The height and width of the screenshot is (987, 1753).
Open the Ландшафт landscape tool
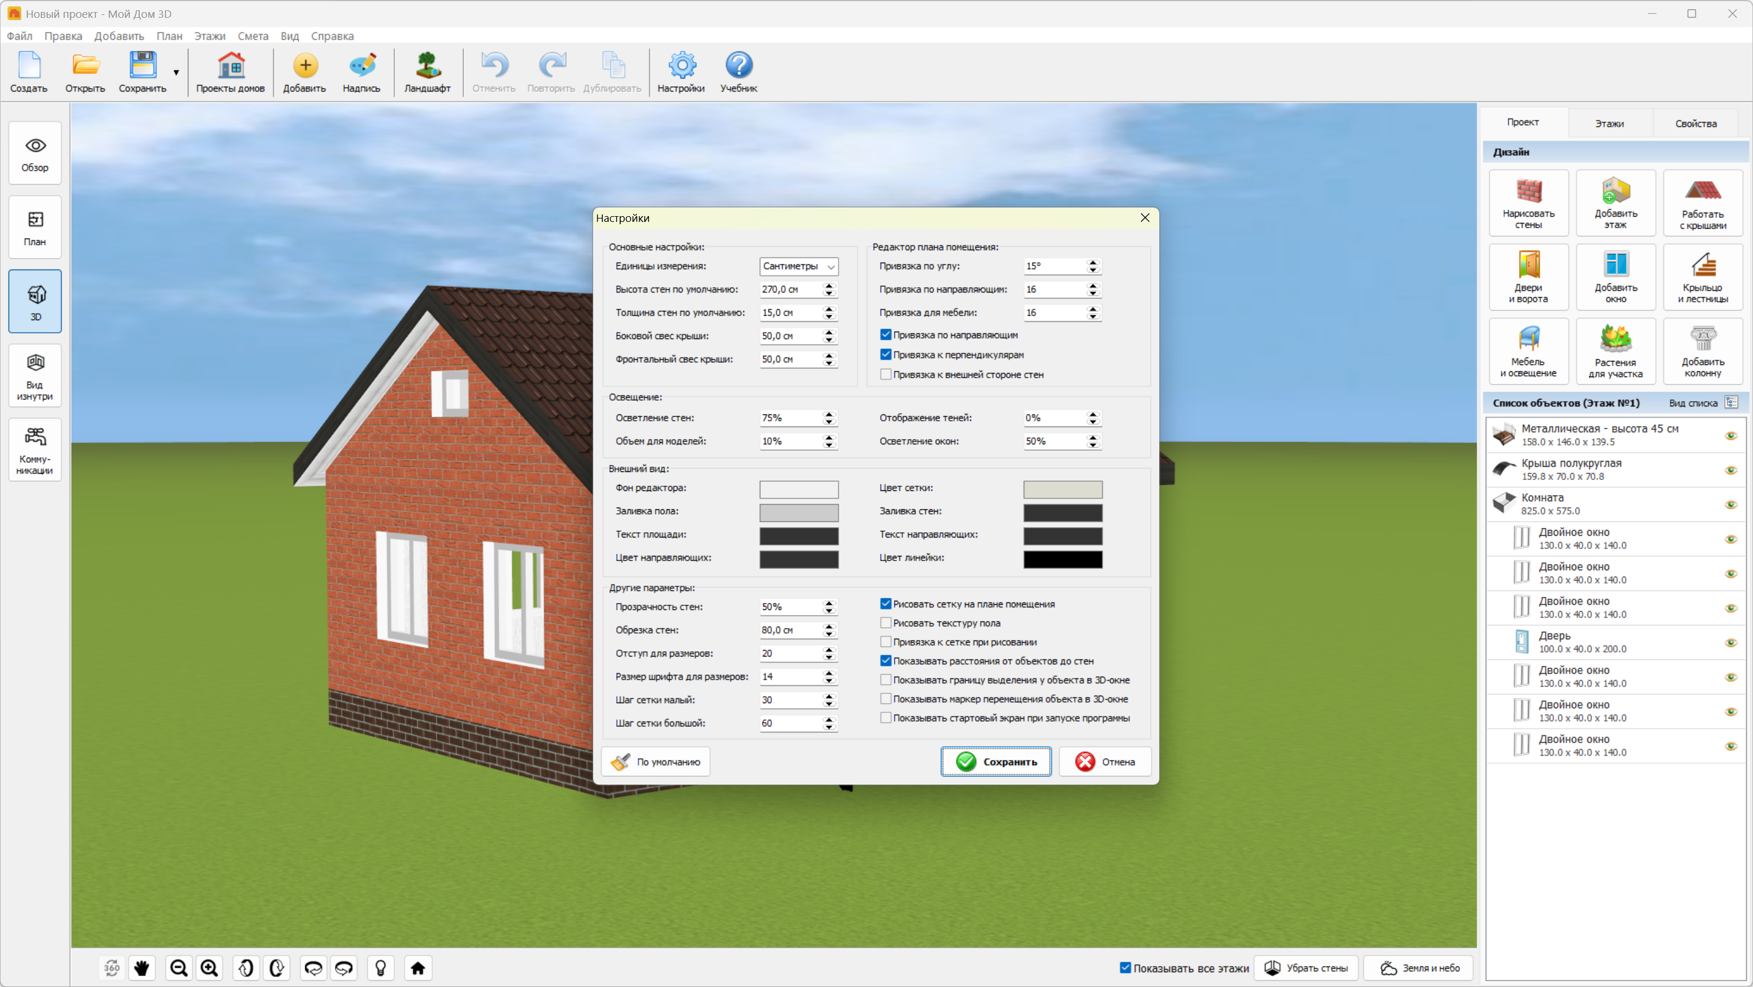click(x=426, y=71)
